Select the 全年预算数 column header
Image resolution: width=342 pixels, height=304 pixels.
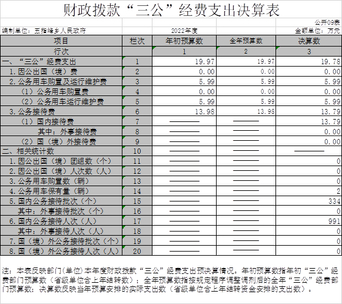pos(246,41)
